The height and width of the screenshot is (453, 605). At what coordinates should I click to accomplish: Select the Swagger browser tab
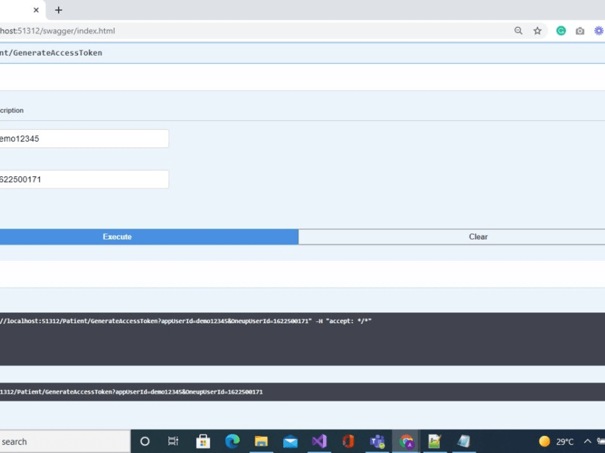[x=15, y=10]
